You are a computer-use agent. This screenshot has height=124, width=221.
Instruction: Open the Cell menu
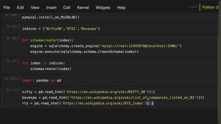67,8
